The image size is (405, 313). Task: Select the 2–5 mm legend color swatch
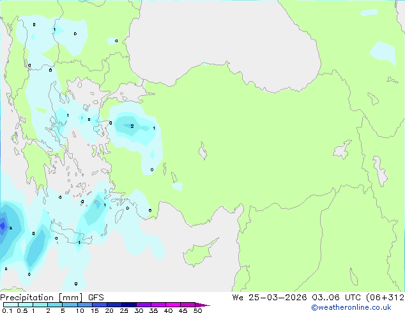click(55, 305)
